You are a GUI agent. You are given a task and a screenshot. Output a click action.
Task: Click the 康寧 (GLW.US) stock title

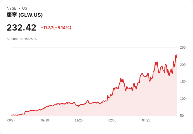25,15
